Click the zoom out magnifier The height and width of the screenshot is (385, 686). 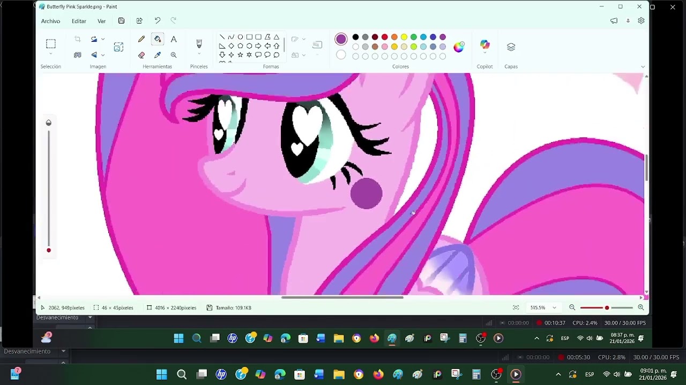point(572,307)
